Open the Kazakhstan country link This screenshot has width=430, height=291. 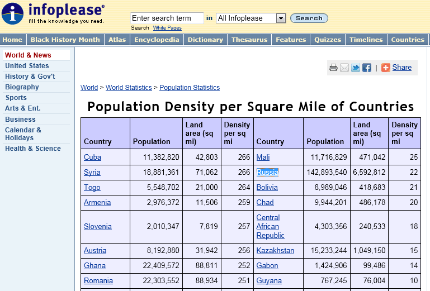pyautogui.click(x=275, y=251)
